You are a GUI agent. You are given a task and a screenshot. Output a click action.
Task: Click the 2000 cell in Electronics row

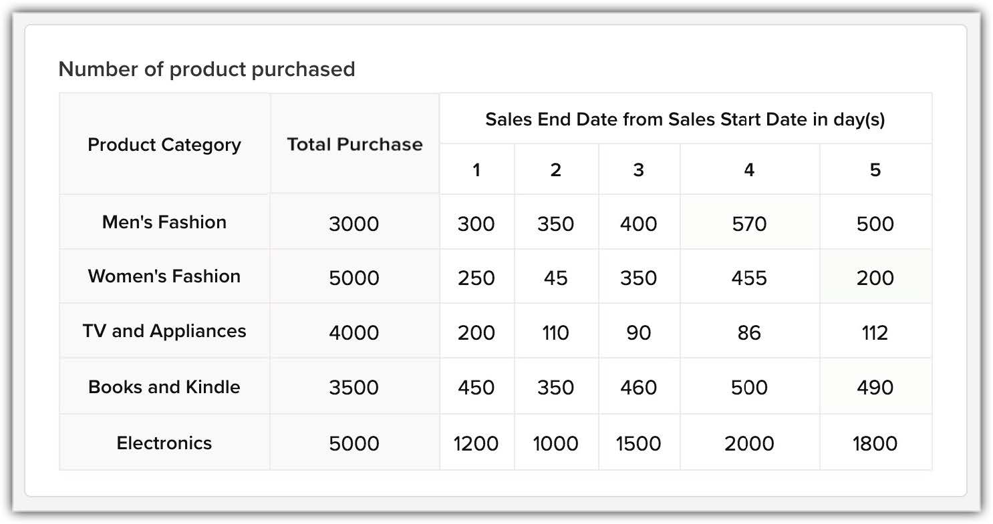coord(749,444)
